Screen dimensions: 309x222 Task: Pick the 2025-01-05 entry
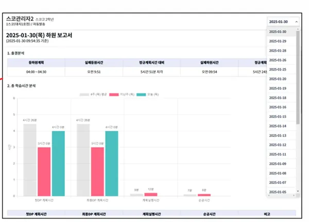(281, 192)
